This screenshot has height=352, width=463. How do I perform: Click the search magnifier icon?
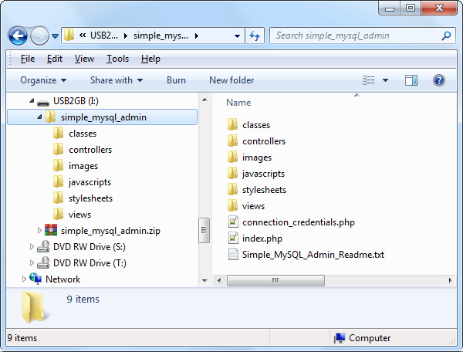point(446,36)
